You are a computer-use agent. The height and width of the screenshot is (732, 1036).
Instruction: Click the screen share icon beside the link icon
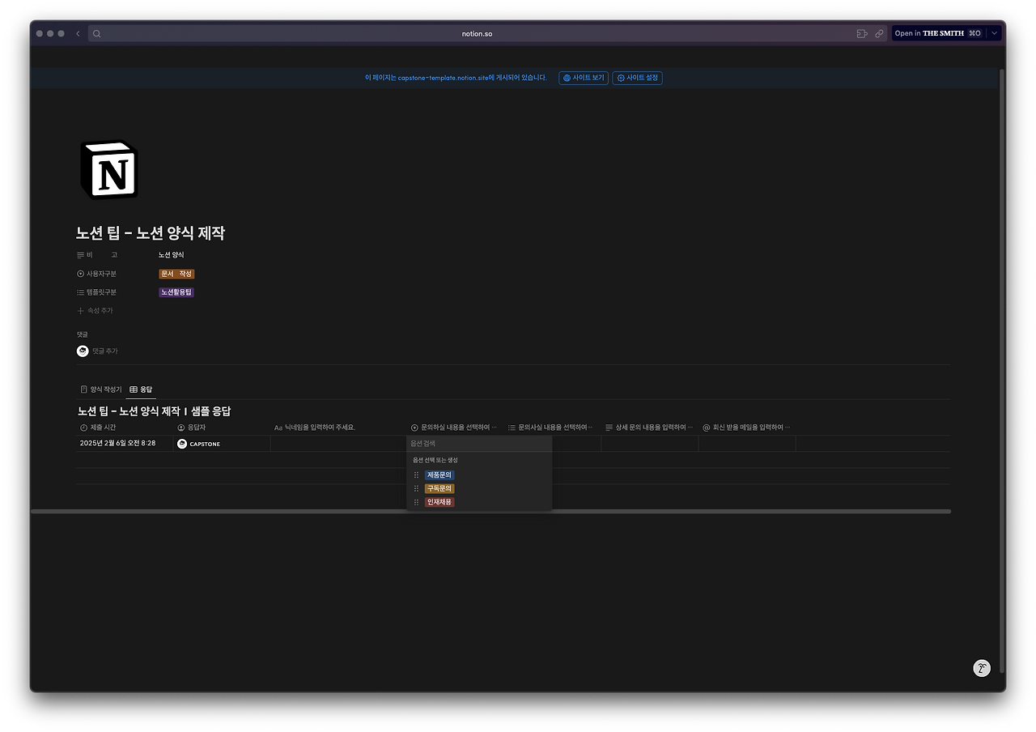pos(862,34)
